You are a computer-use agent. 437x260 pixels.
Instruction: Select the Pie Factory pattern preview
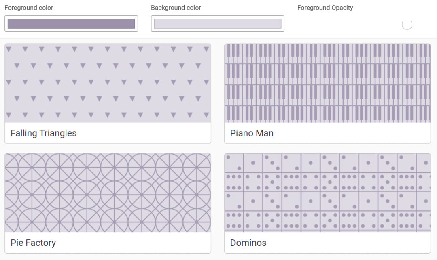(108, 193)
